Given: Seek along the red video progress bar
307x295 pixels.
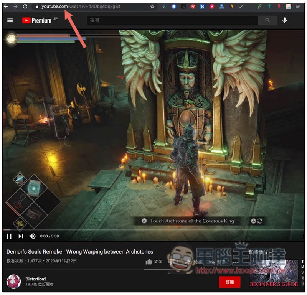Looking at the screenshot, I should point(153,230).
